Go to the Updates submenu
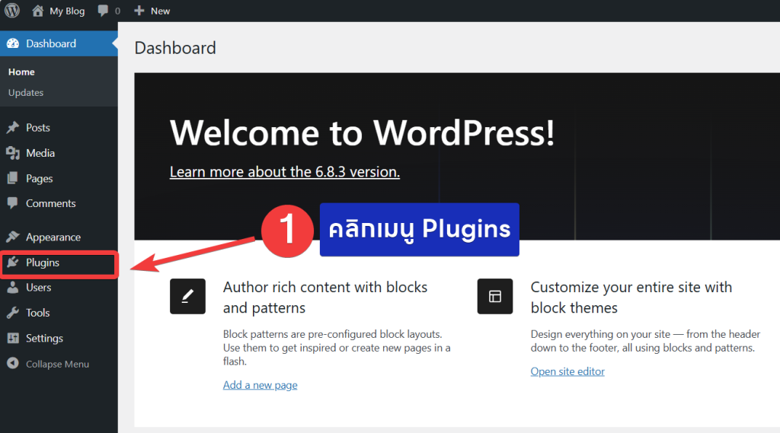 pyautogui.click(x=26, y=93)
